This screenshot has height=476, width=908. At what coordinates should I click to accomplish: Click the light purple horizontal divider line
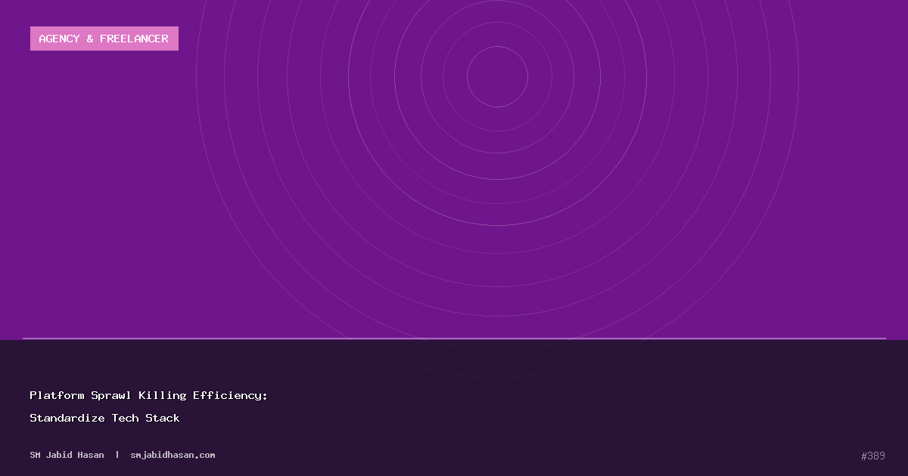(454, 338)
